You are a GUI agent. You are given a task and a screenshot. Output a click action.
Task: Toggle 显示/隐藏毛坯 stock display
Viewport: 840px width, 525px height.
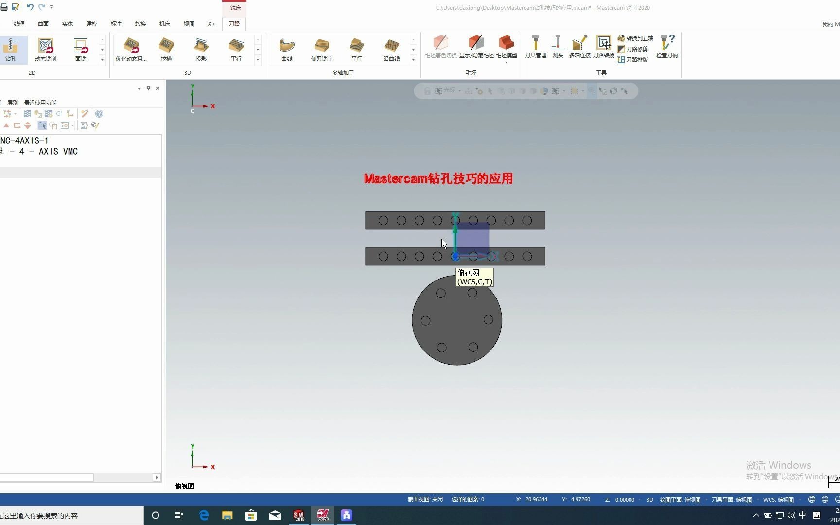(x=476, y=47)
